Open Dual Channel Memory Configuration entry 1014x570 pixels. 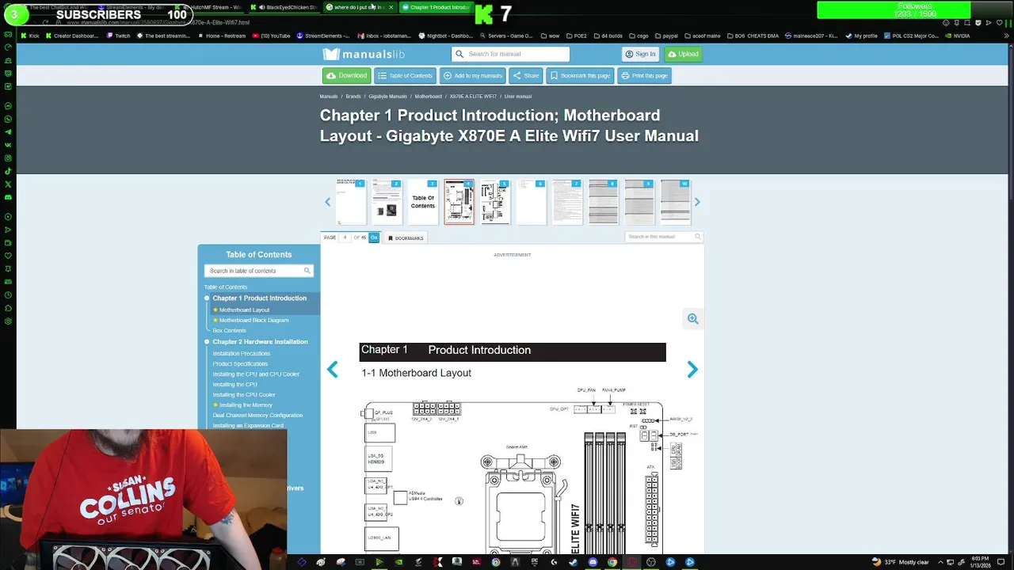point(257,416)
